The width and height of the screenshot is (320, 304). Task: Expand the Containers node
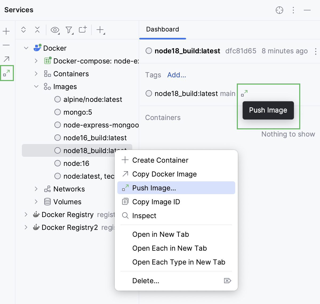pos(36,74)
